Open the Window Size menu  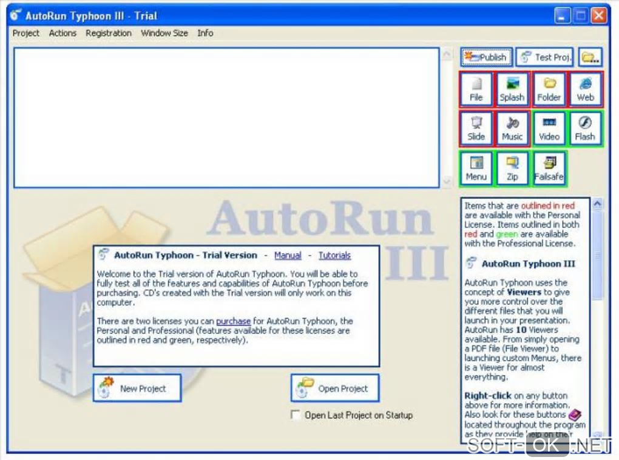tap(164, 33)
